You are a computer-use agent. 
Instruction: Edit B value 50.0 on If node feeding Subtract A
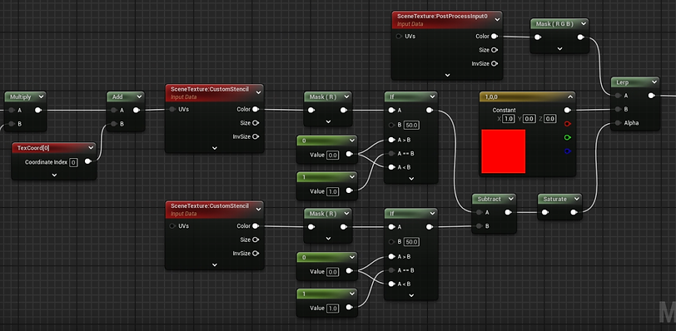point(412,126)
